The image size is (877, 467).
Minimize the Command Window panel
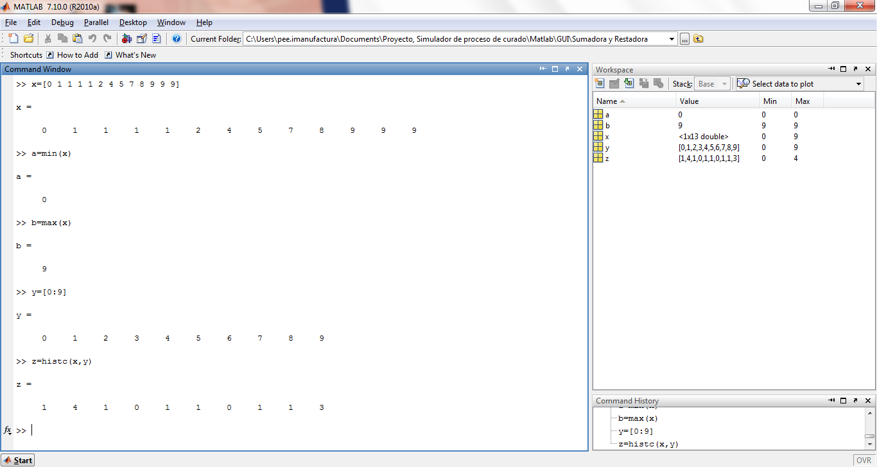pyautogui.click(x=543, y=69)
